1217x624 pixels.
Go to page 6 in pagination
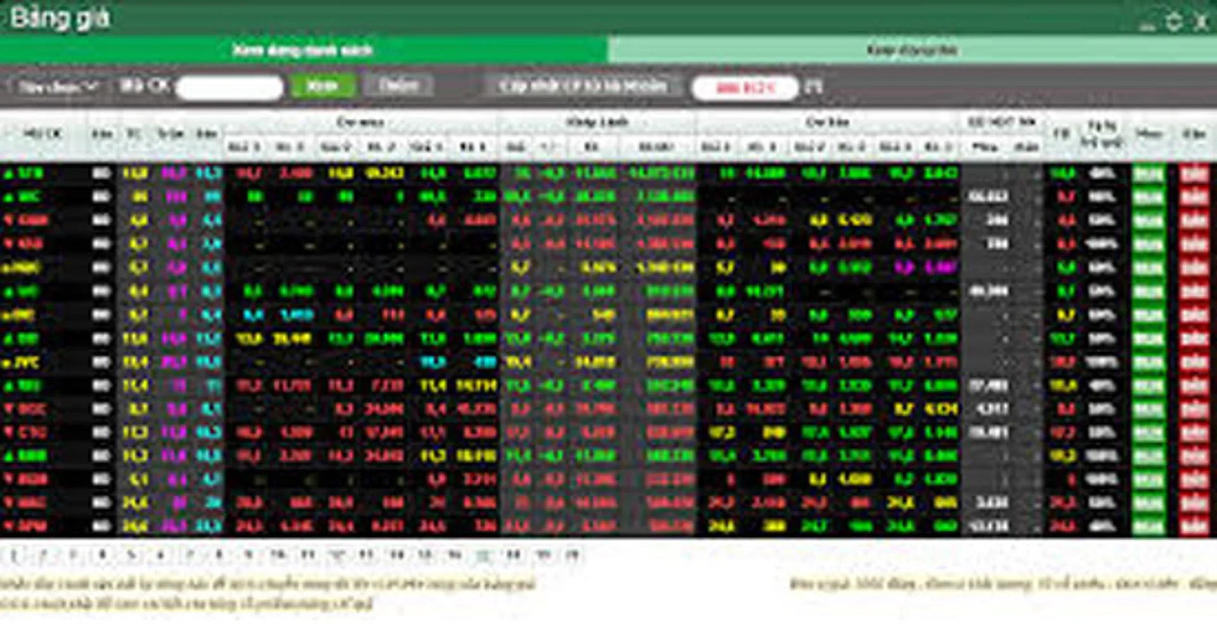(160, 556)
